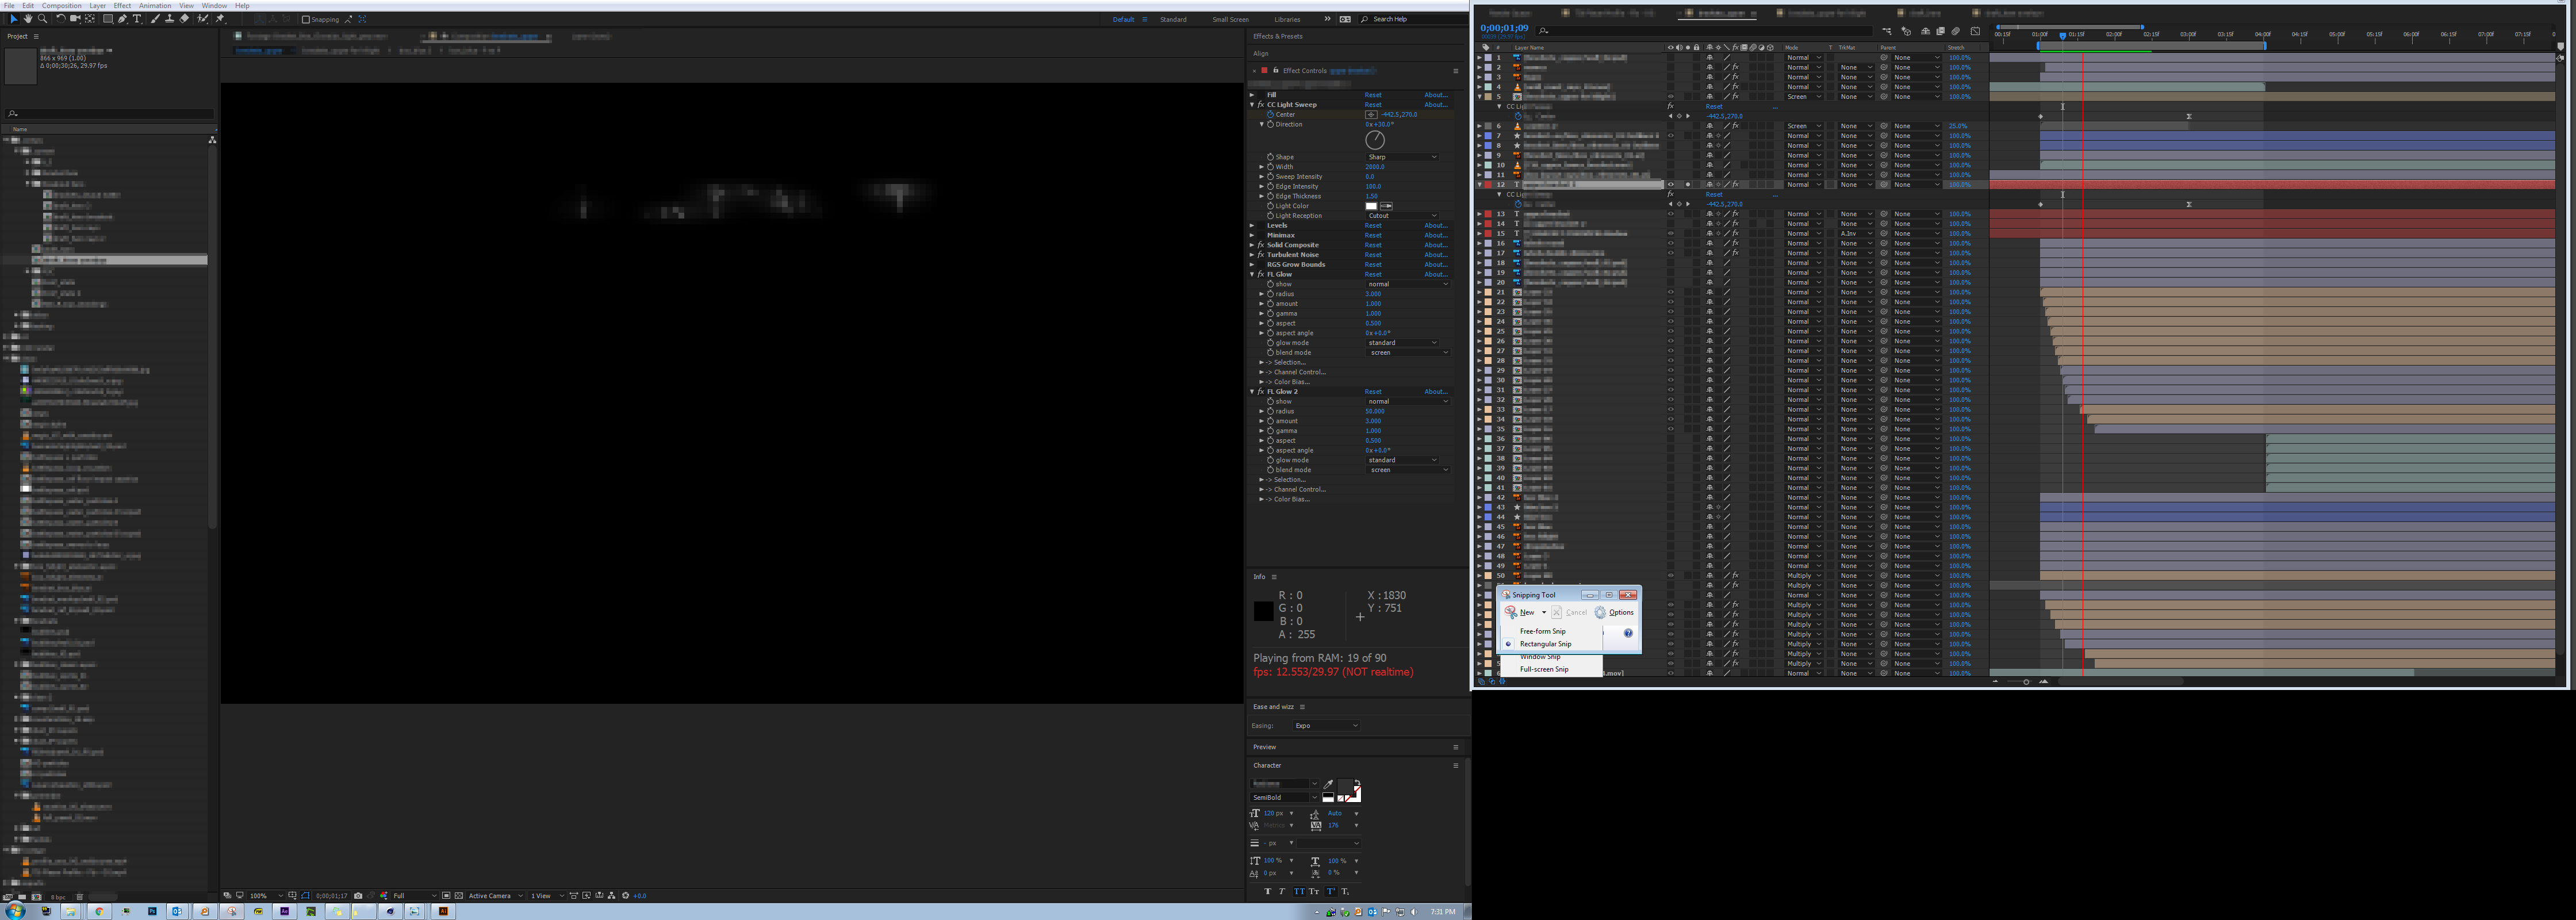The height and width of the screenshot is (920, 2576).
Task: Select the Pen tool
Action: click(122, 19)
